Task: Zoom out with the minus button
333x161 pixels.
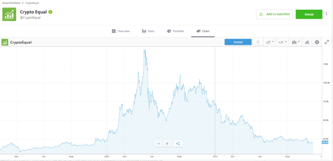Action: pyautogui.click(x=159, y=144)
